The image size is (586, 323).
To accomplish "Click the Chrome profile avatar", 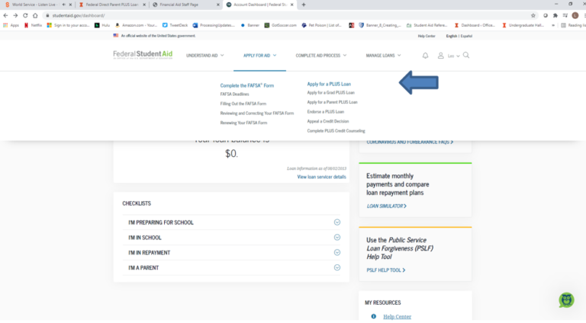I will click(x=575, y=15).
